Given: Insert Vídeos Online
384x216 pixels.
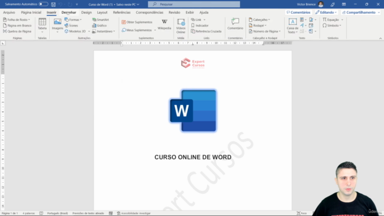Looking at the screenshot, I should [x=181, y=26].
